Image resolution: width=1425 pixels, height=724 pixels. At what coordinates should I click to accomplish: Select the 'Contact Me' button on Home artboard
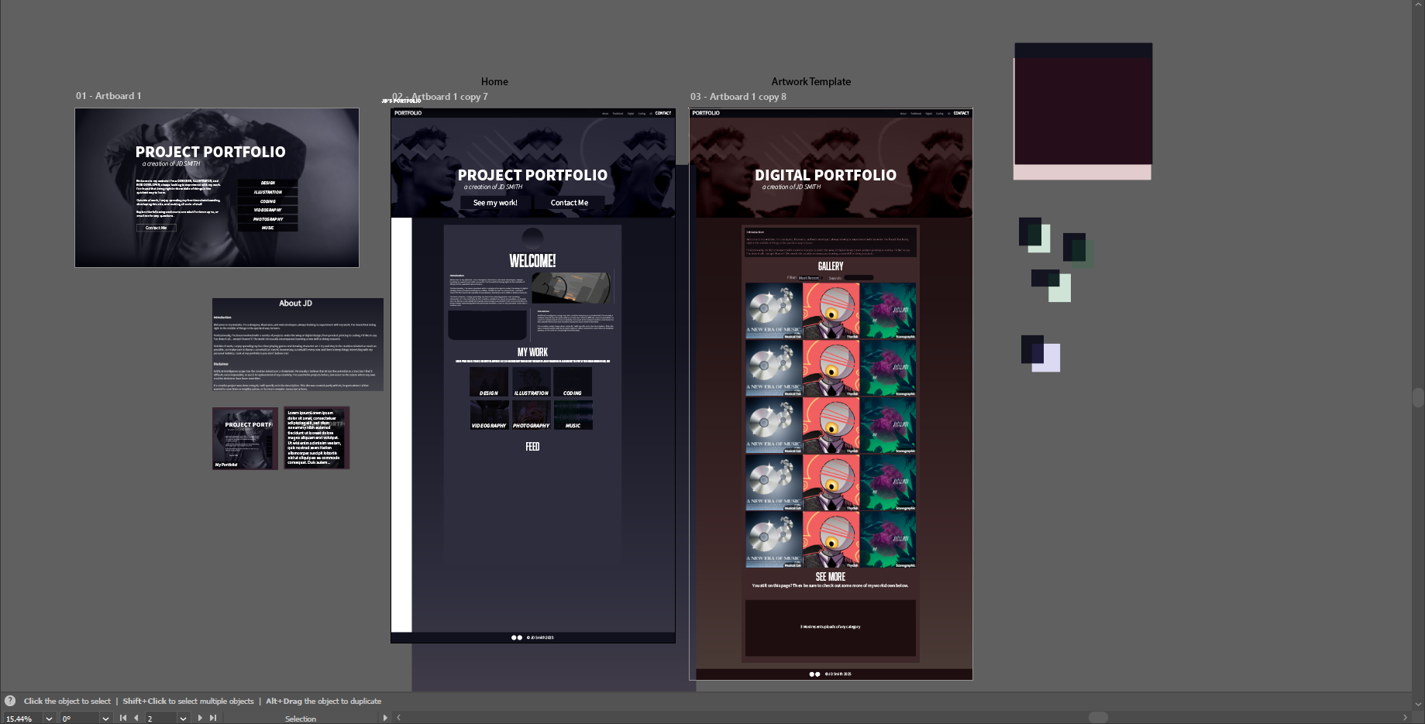click(570, 203)
